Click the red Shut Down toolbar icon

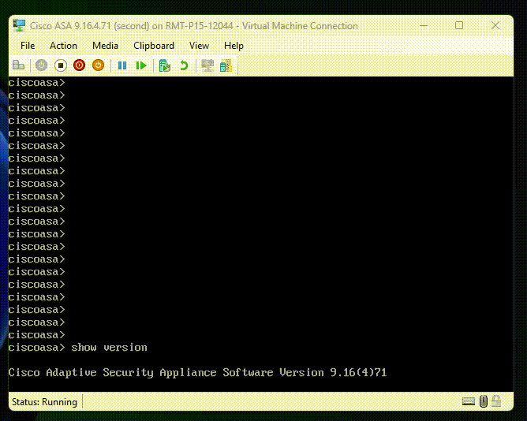80,65
